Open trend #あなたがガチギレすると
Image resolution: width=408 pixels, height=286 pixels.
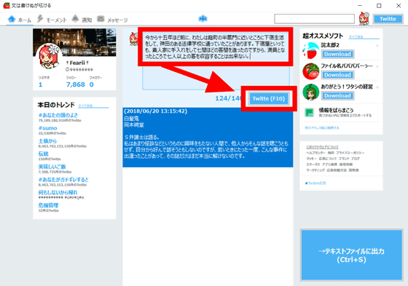pos(63,180)
